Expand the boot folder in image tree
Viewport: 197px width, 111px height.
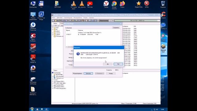point(53,27)
